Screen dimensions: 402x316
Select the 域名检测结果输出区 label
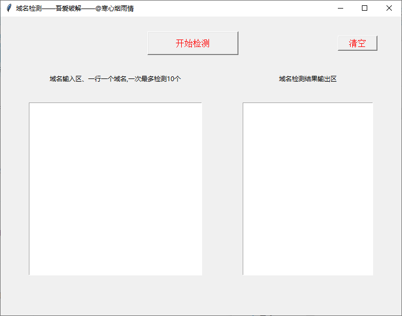point(308,79)
